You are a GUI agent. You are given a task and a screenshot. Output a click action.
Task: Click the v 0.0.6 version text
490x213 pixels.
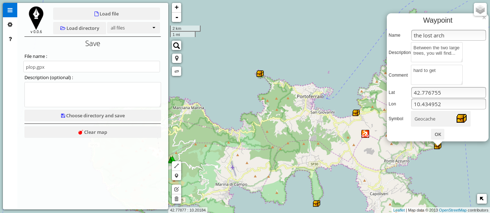pos(36,32)
